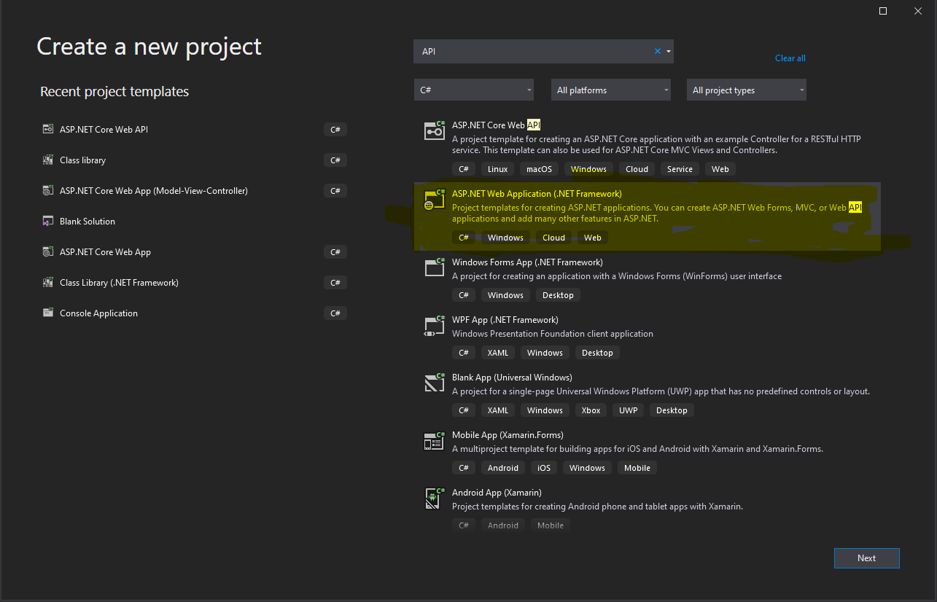
Task: Click the Desktop tag under Windows Forms App
Action: pyautogui.click(x=558, y=295)
